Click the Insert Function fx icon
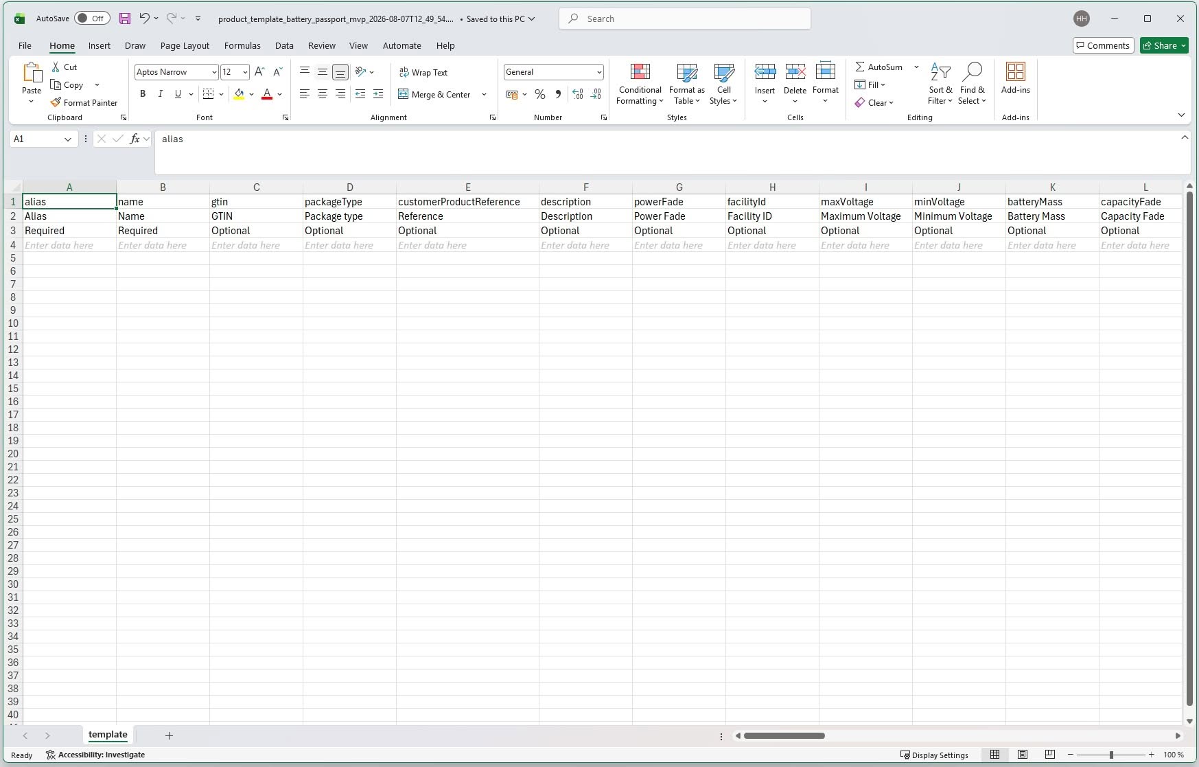This screenshot has height=767, width=1199. (135, 139)
